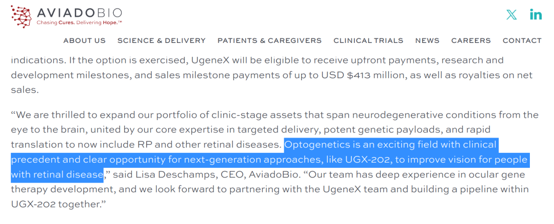The width and height of the screenshot is (554, 224).
Task: Select Patients & Caregivers in navigation
Action: [269, 40]
